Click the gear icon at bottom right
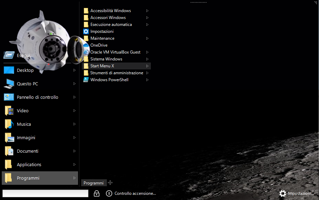 pos(283,193)
